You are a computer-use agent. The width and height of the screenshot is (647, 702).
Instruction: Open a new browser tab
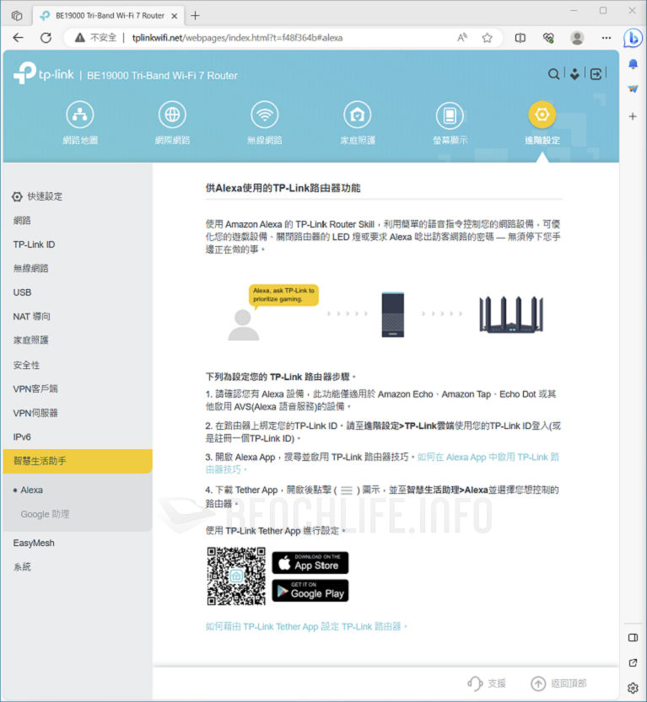(x=195, y=16)
